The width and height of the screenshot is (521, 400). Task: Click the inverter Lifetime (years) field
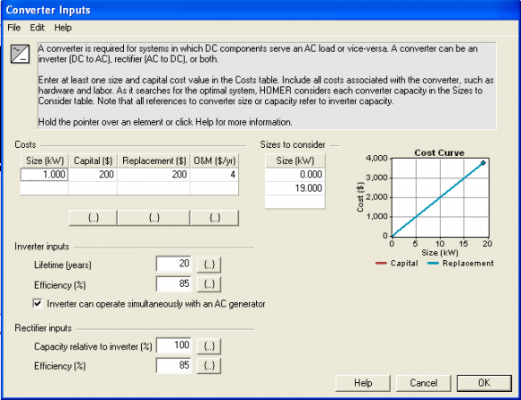(173, 264)
